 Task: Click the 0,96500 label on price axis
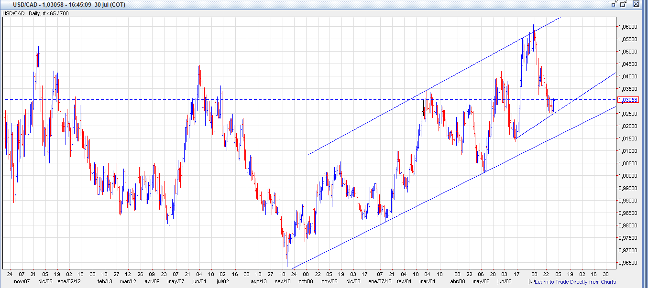click(628, 263)
